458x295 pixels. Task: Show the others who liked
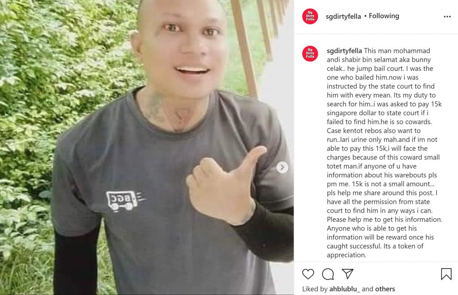tap(385, 289)
